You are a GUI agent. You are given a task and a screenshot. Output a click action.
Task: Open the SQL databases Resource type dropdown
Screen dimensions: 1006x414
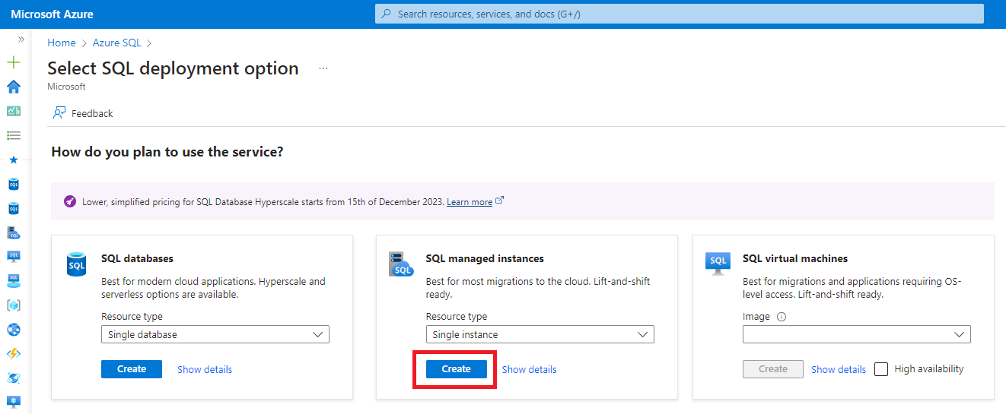coord(215,334)
